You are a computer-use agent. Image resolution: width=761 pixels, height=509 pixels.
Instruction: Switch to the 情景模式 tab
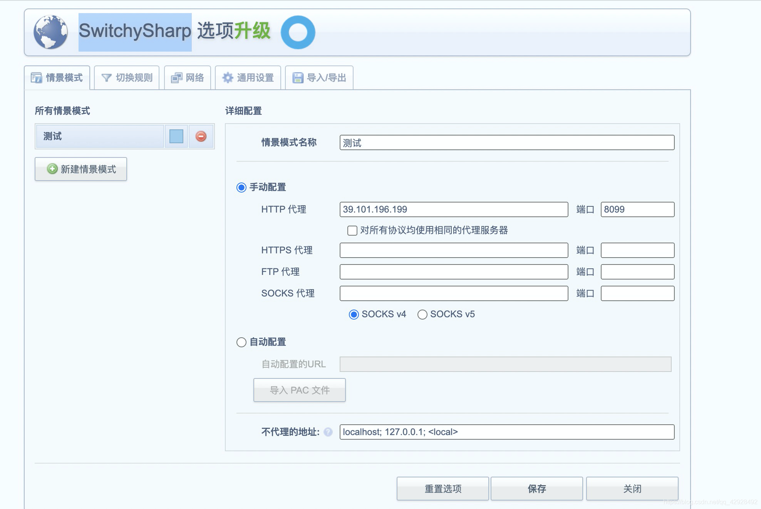tap(57, 78)
